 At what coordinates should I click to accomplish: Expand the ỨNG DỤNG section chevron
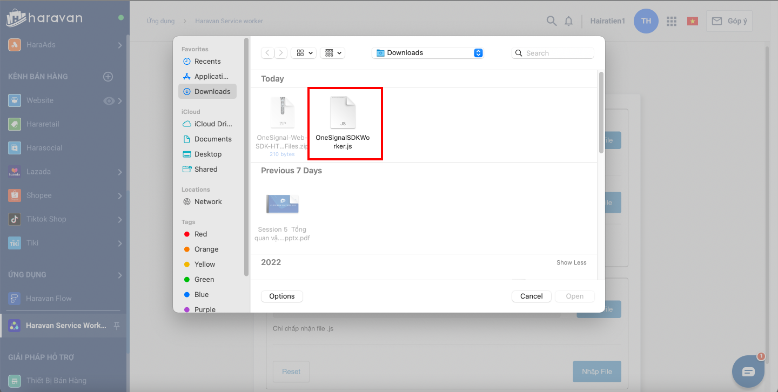click(119, 275)
